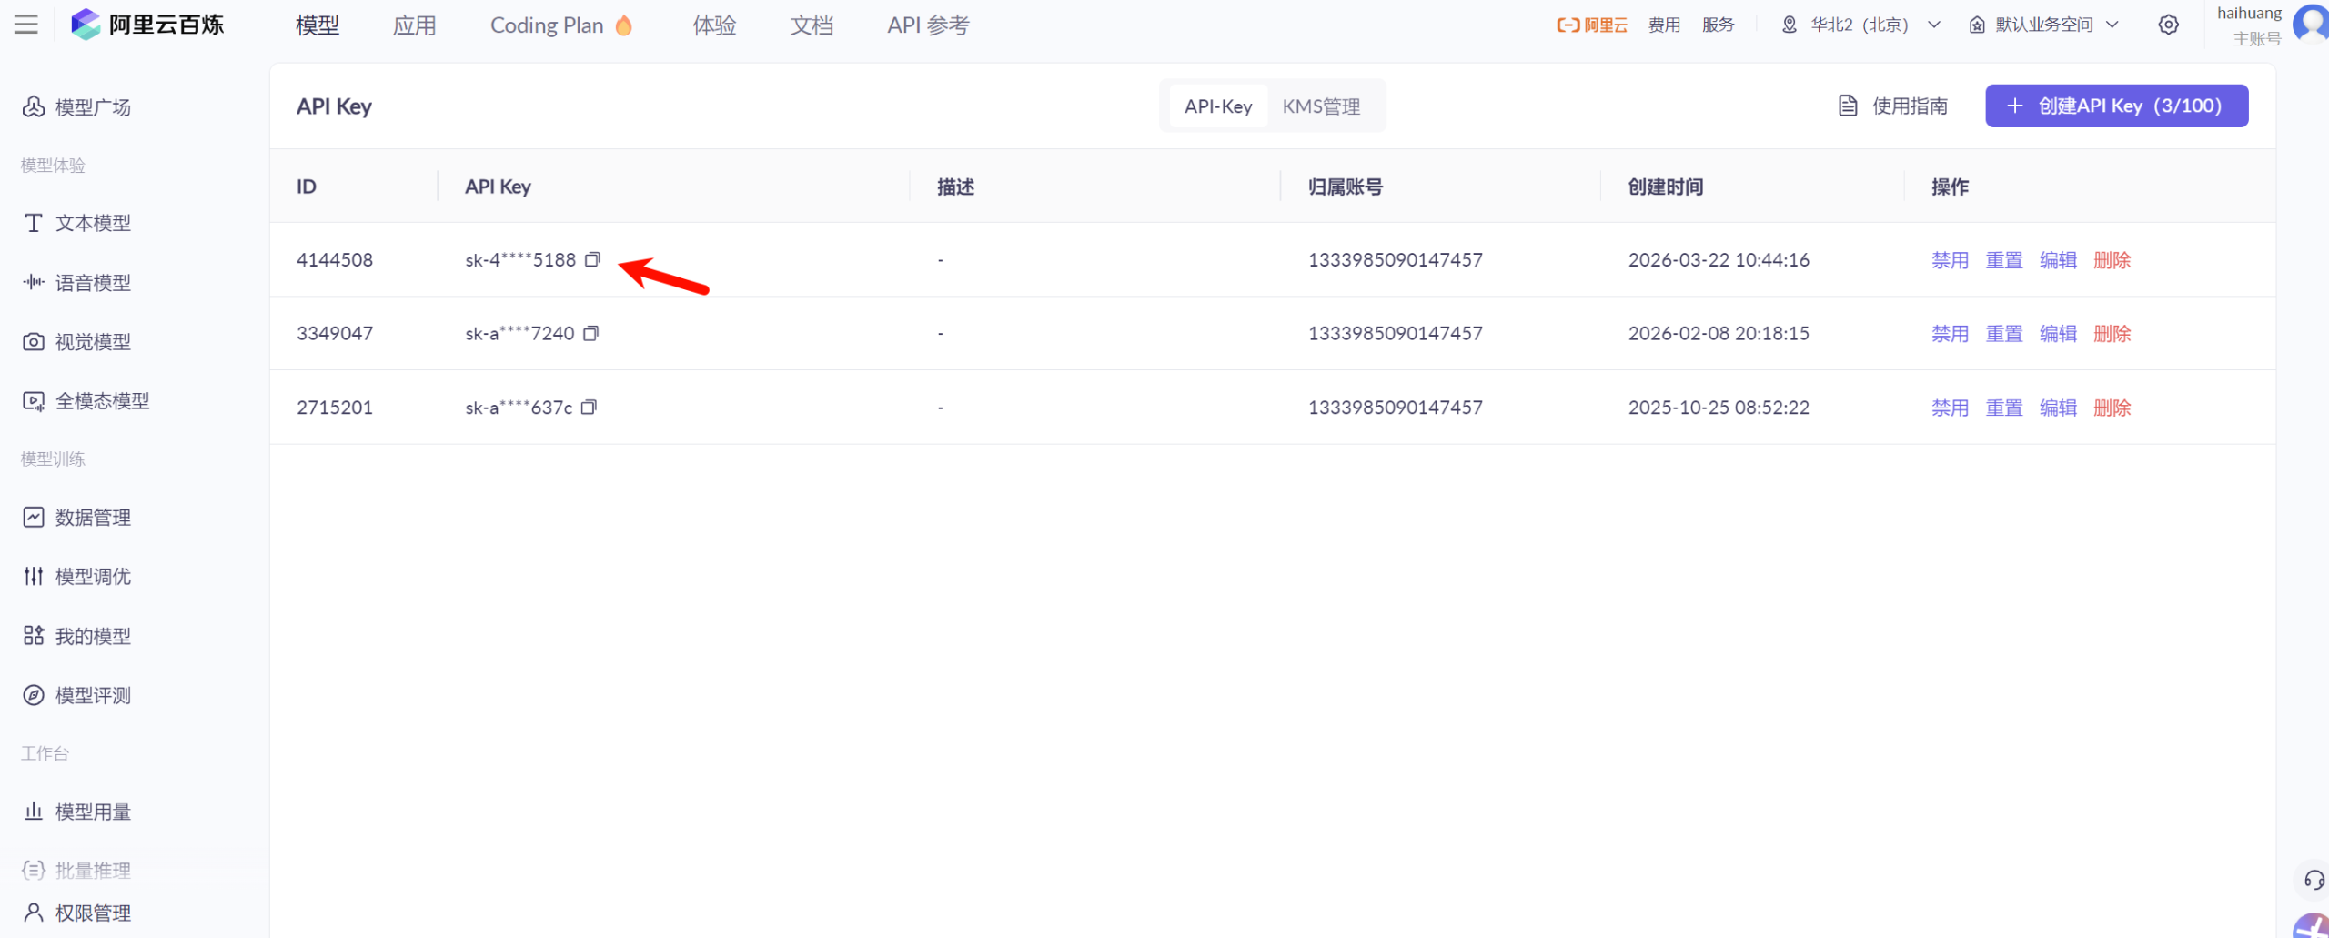Open the 文档 navigation menu

[811, 25]
